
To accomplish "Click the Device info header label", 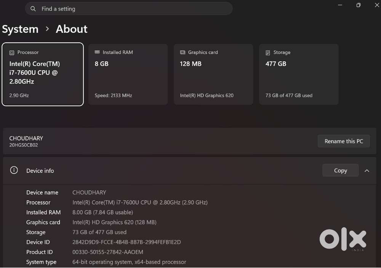I will (40, 171).
